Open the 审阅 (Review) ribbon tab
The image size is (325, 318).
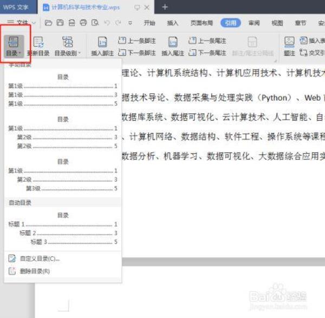254,23
